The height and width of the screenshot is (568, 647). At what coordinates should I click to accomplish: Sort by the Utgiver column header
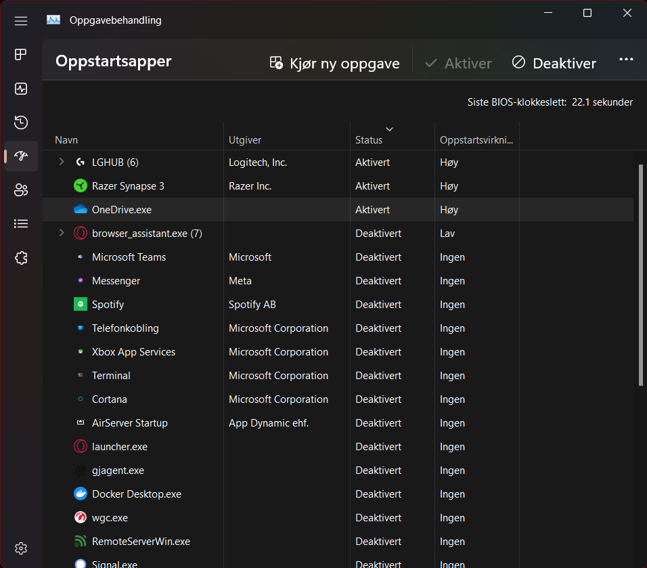[245, 140]
